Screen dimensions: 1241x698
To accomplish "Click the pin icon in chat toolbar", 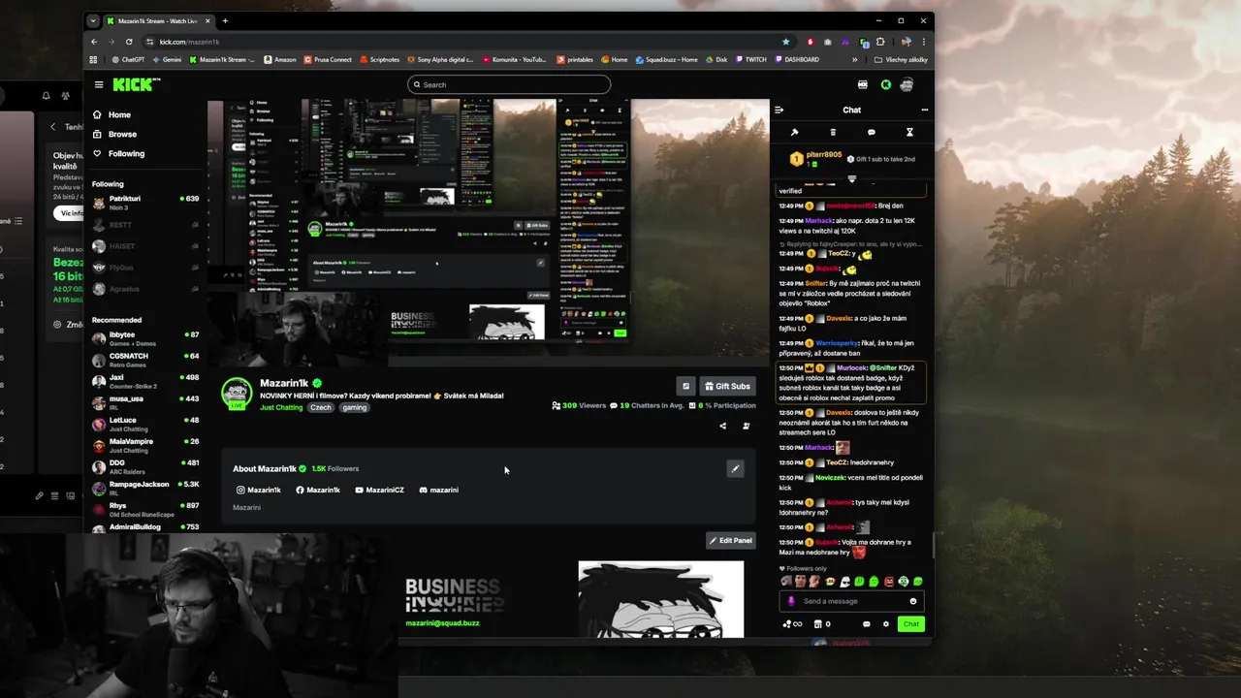I will click(794, 132).
